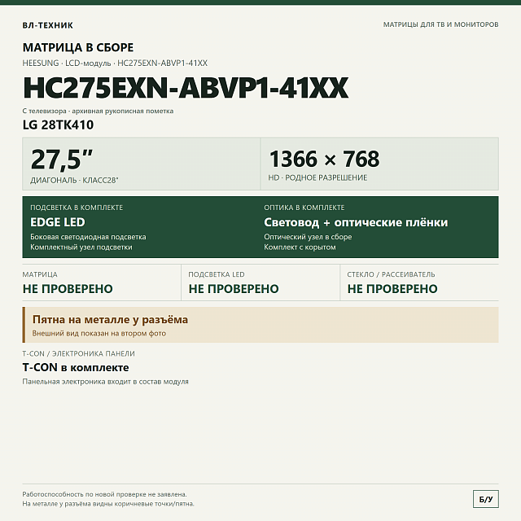Click 'ОПТИКА В КОМПЛЕКТЕ' label
The height and width of the screenshot is (521, 521).
[x=304, y=208]
